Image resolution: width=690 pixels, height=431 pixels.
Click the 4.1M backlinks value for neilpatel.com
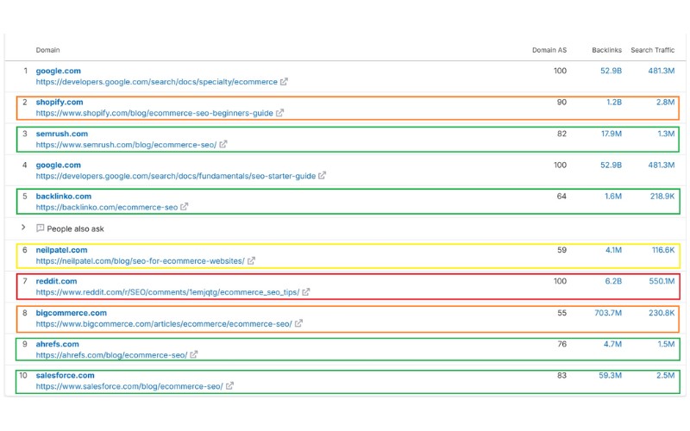tap(613, 250)
